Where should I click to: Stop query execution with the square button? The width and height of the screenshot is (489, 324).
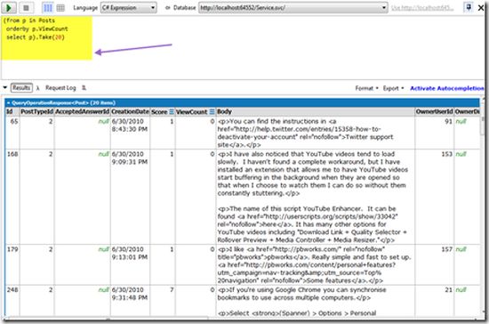[x=26, y=8]
